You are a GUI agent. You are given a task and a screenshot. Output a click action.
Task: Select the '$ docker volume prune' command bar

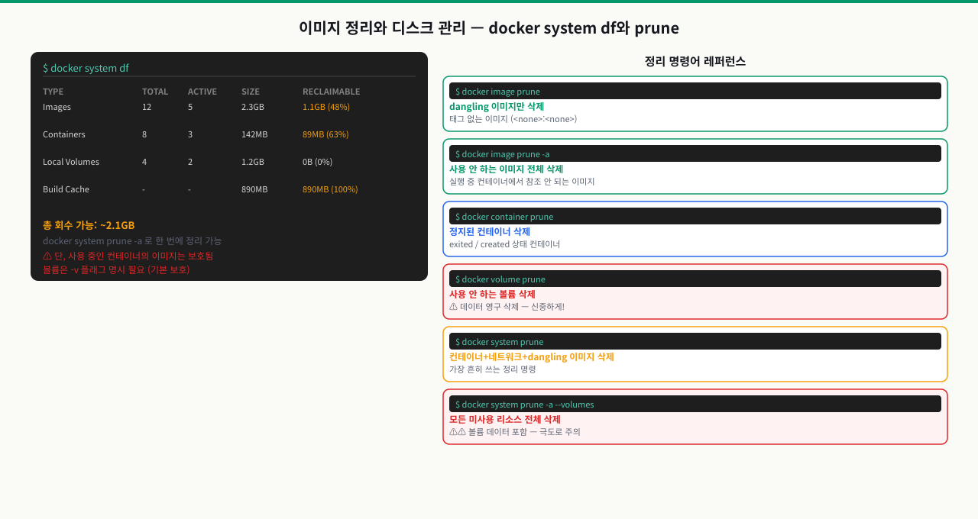pos(695,279)
